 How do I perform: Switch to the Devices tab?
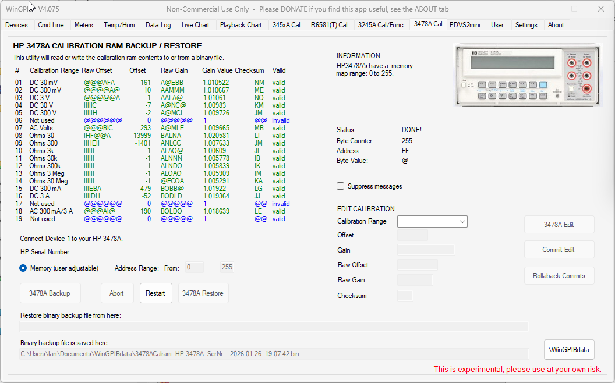pyautogui.click(x=16, y=25)
